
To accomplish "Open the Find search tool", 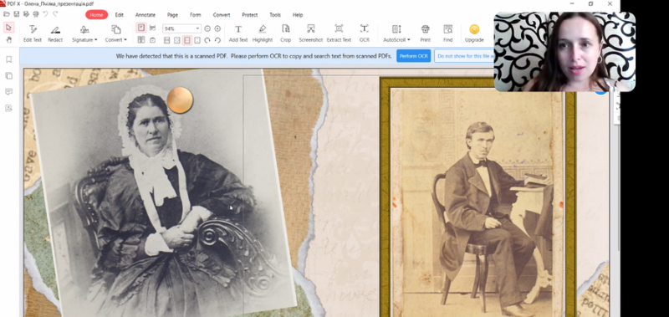I will [447, 33].
